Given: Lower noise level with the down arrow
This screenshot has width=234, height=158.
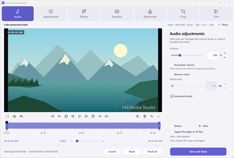Looking at the screenshot, I should [x=225, y=88].
